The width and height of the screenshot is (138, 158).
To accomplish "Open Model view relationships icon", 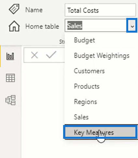I will coord(10,100).
